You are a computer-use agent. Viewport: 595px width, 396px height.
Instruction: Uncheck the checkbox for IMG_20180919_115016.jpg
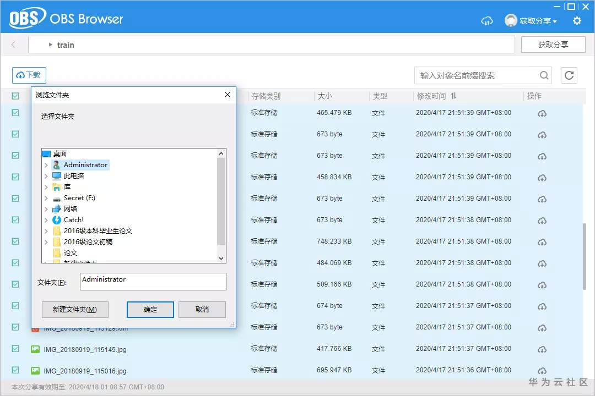15,370
